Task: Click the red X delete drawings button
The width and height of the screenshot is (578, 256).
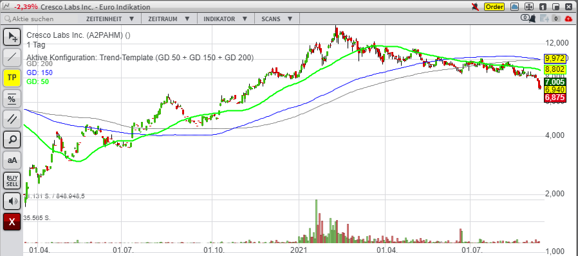Action: (x=12, y=222)
